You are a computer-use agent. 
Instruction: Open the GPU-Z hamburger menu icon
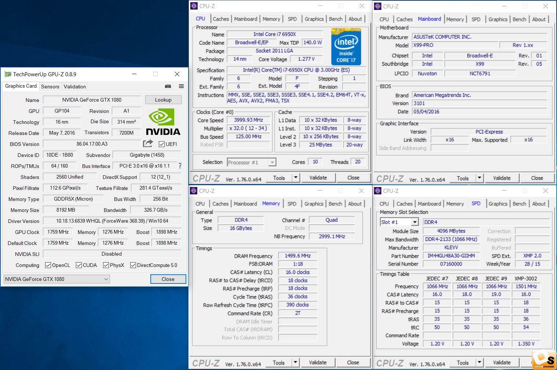click(x=181, y=87)
